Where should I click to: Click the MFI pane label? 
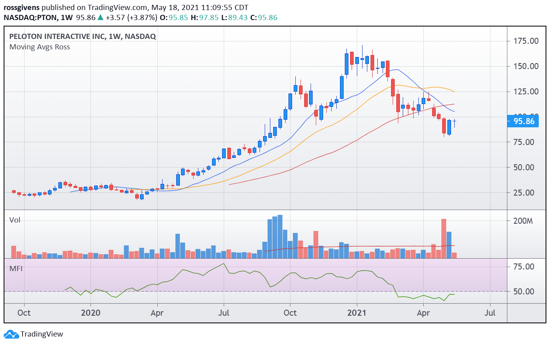click(16, 268)
